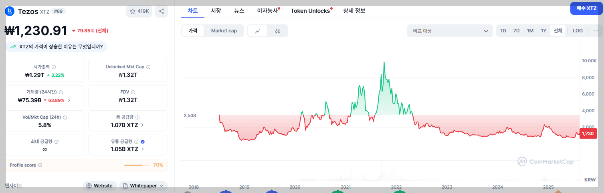Click the 3.22% market cap change
The image size is (604, 193).
point(58,75)
